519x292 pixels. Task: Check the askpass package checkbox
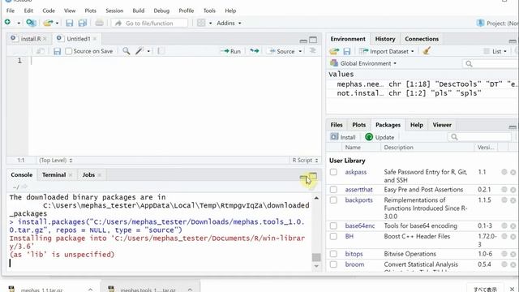click(x=333, y=172)
